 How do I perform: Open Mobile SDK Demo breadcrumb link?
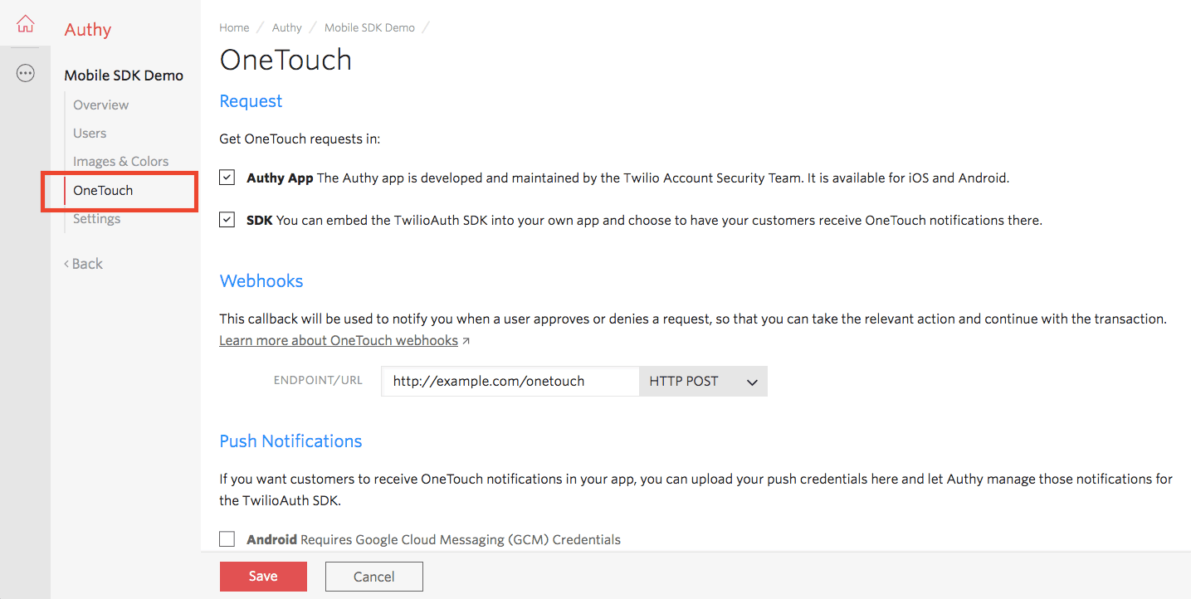pyautogui.click(x=369, y=27)
